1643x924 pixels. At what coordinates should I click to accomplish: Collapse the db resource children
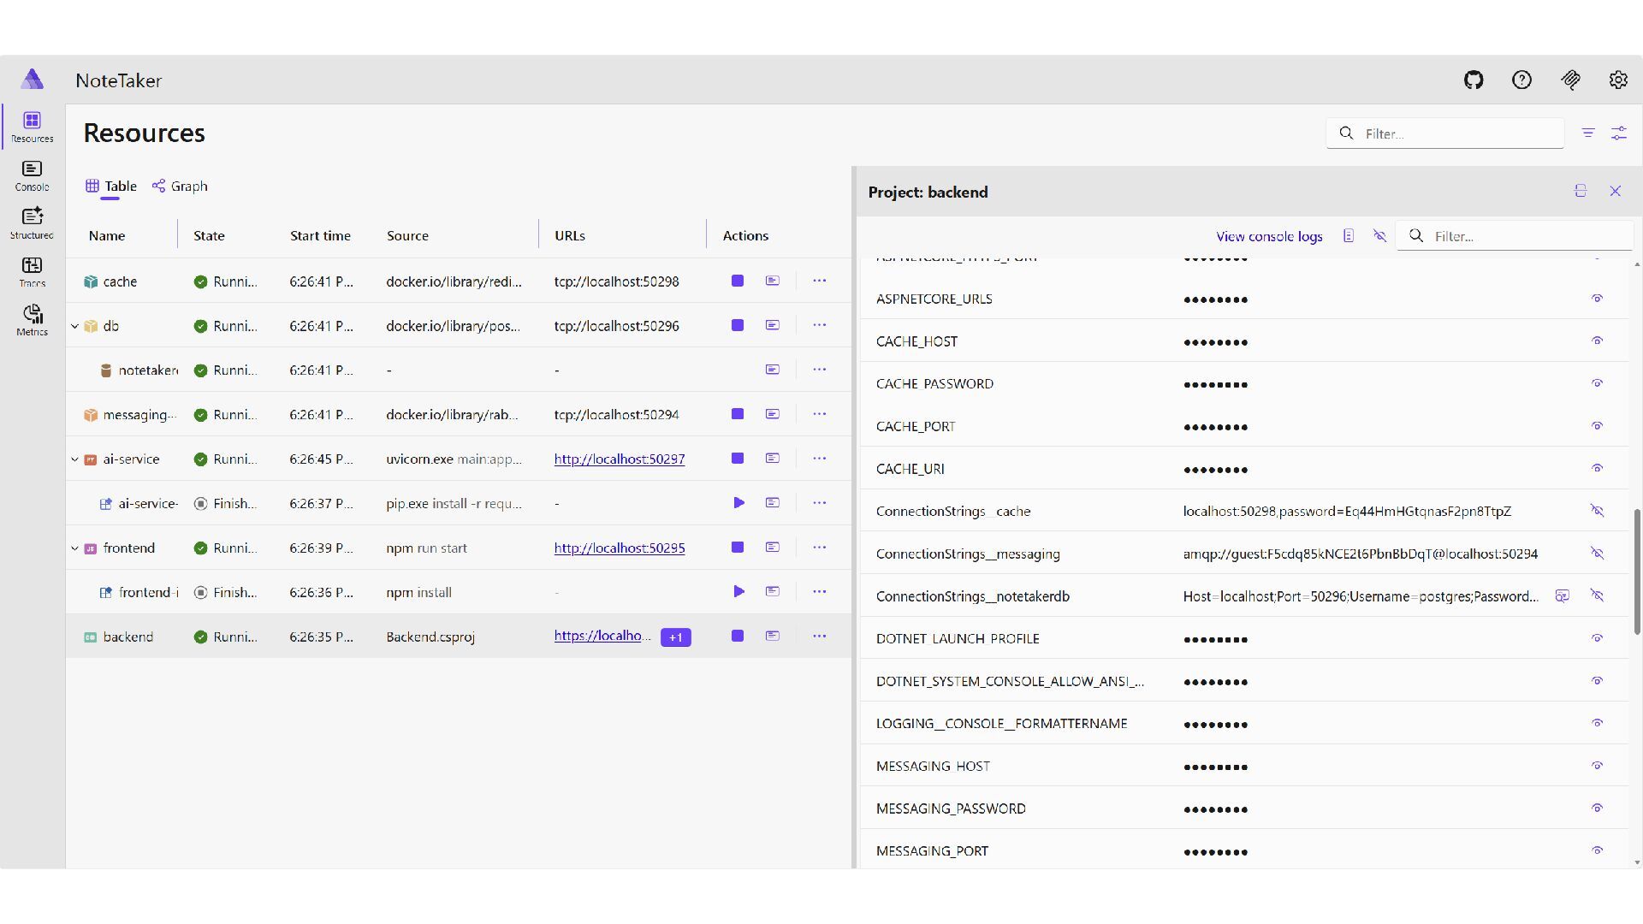[x=74, y=326]
